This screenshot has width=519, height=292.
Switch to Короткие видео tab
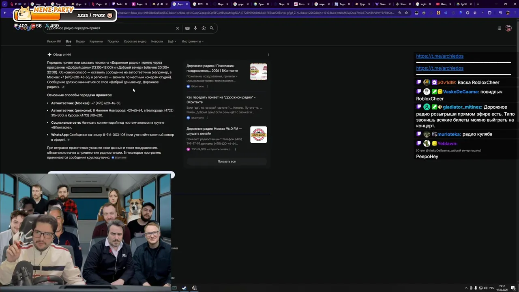click(135, 41)
